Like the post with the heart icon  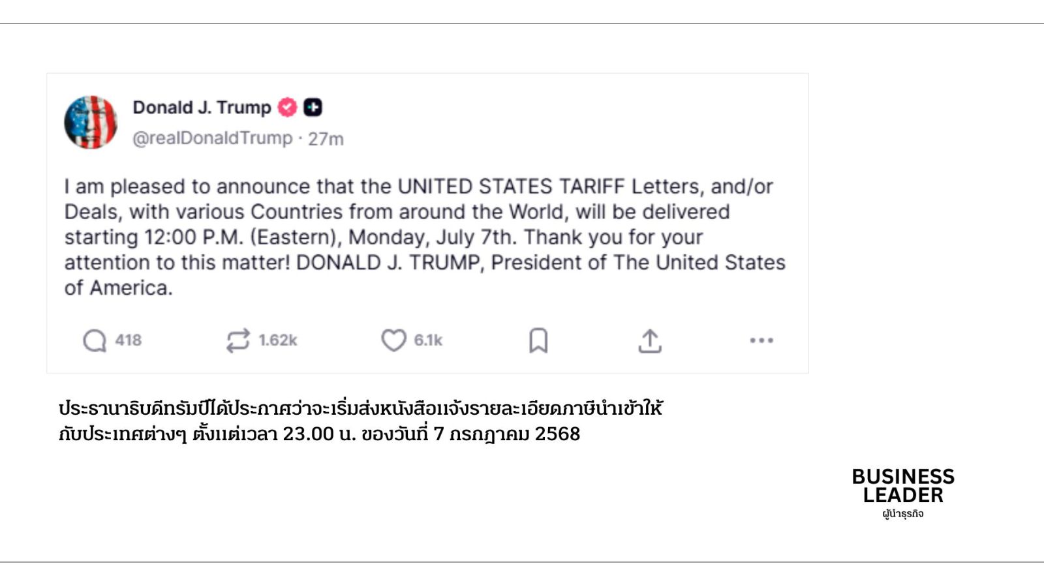(393, 340)
